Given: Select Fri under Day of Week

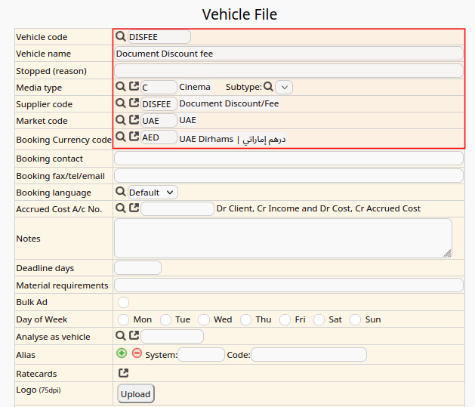Looking at the screenshot, I should 285,319.
